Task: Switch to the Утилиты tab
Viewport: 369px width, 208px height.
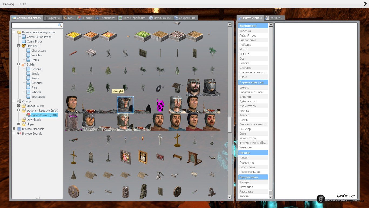Action: [274, 18]
